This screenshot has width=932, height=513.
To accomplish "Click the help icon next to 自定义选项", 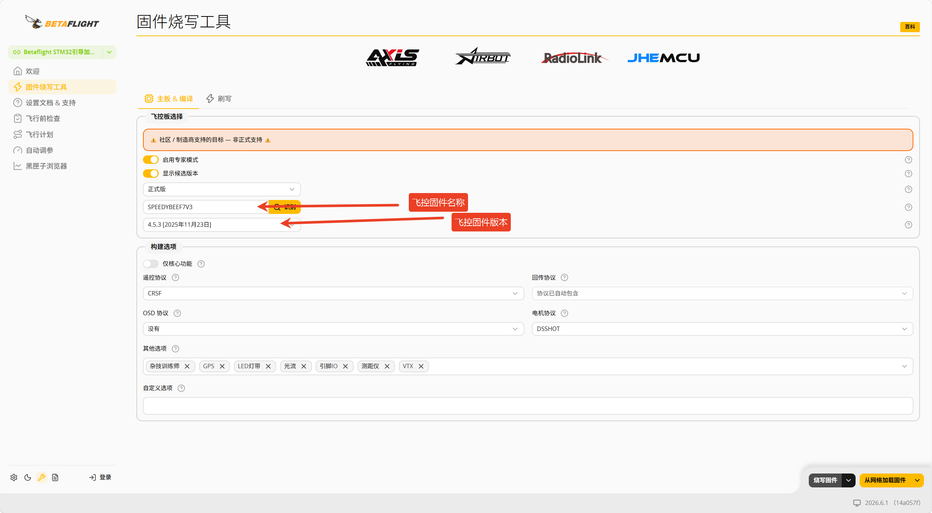I will 181,388.
